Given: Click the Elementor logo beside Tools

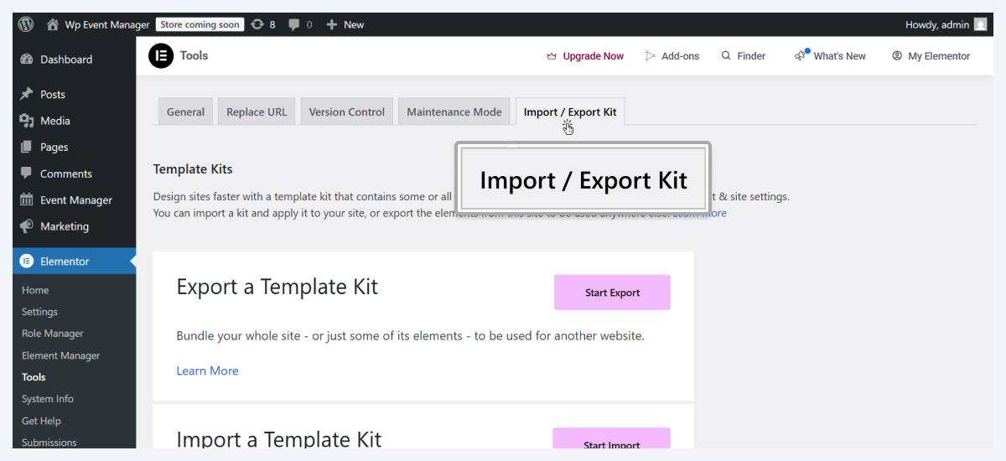Looking at the screenshot, I should pyautogui.click(x=160, y=56).
